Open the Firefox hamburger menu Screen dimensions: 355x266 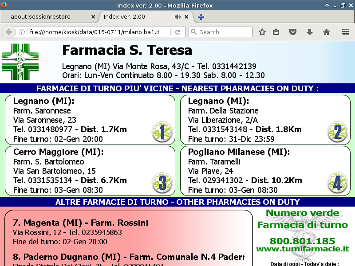pyautogui.click(x=346, y=32)
